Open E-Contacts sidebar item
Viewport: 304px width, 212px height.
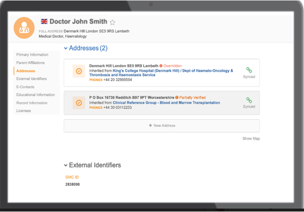(25, 87)
